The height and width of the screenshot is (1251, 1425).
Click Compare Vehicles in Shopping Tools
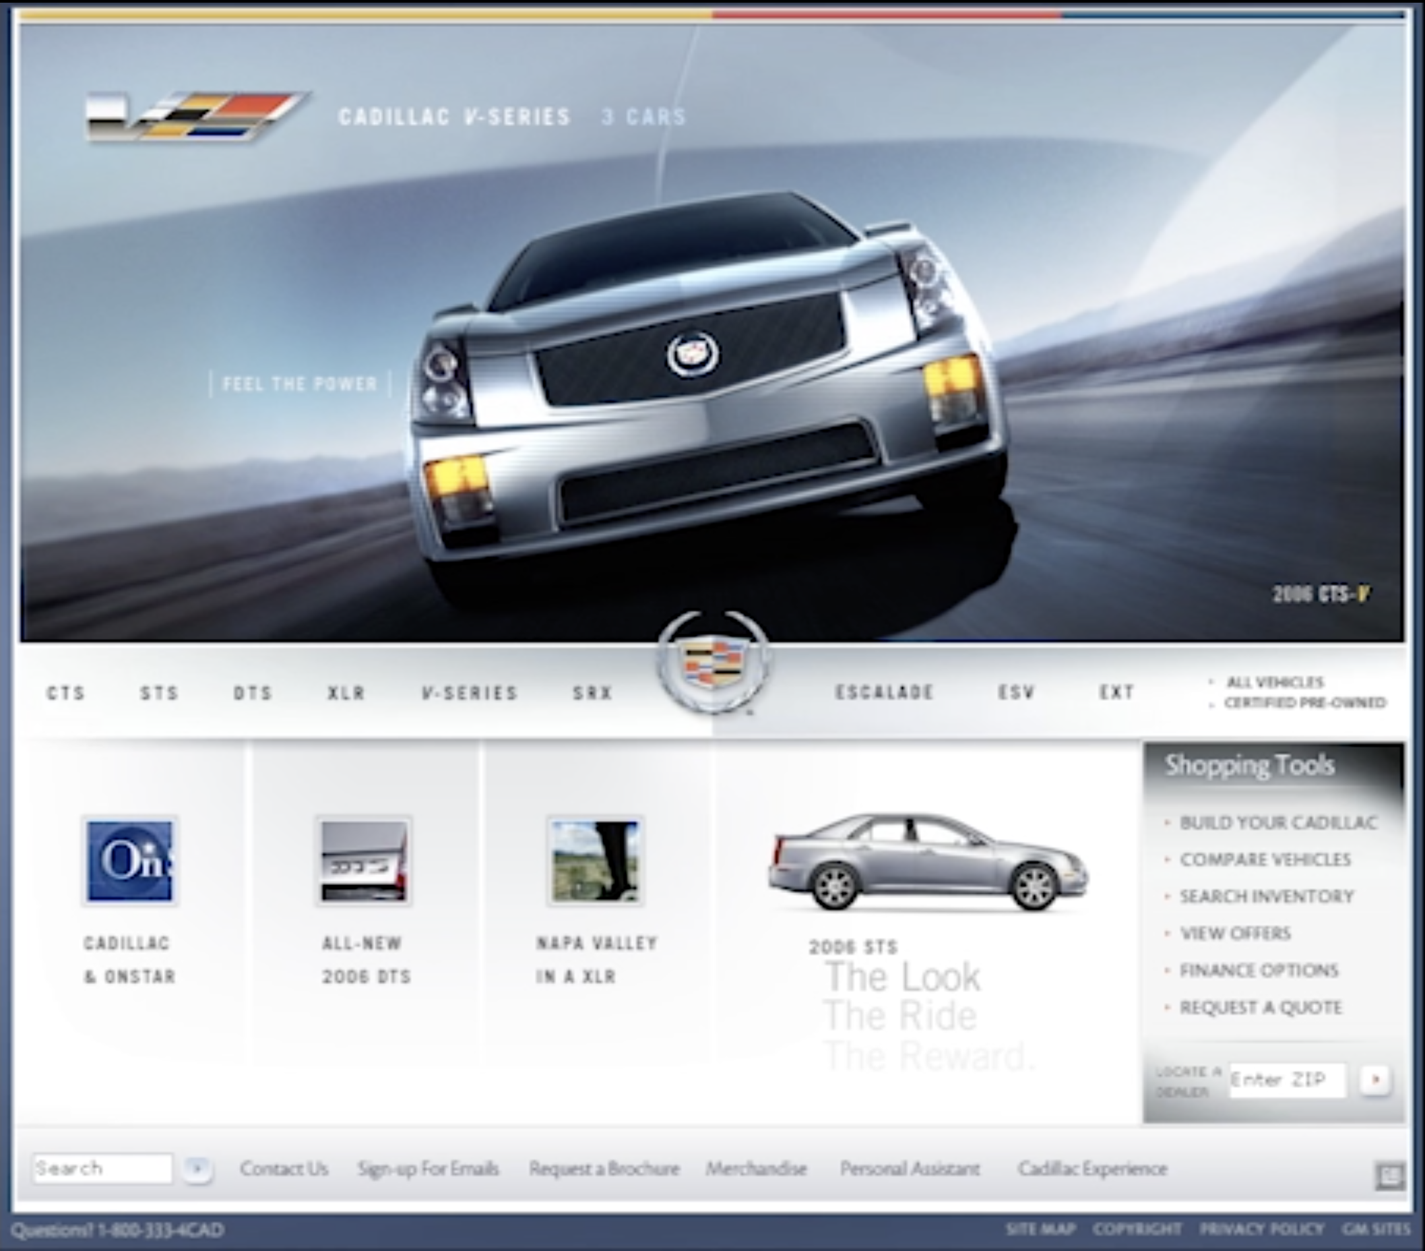(x=1265, y=860)
